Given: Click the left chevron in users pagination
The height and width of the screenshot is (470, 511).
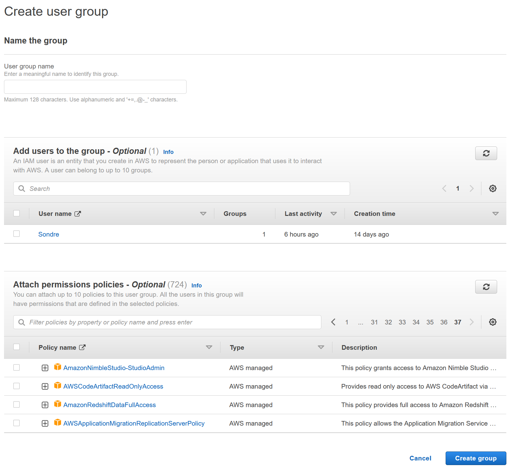Looking at the screenshot, I should click(444, 188).
